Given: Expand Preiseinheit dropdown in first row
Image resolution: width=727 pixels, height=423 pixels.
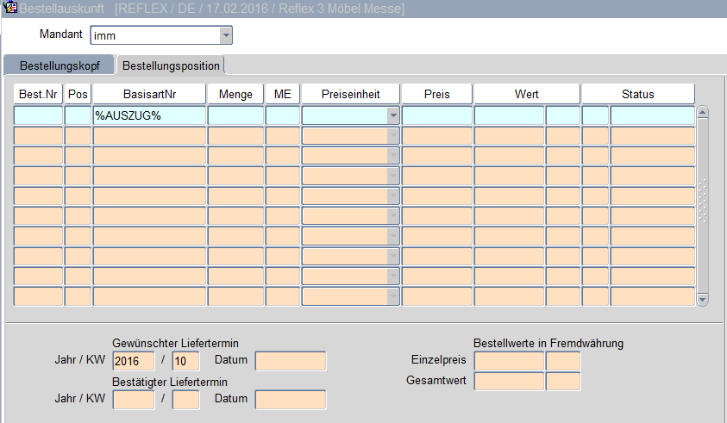Looking at the screenshot, I should pyautogui.click(x=393, y=115).
